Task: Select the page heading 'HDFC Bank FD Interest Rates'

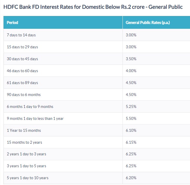Action: pos(38,7)
